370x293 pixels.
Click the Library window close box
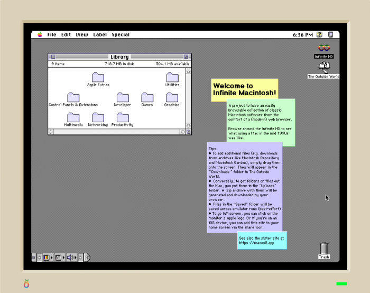[53, 57]
